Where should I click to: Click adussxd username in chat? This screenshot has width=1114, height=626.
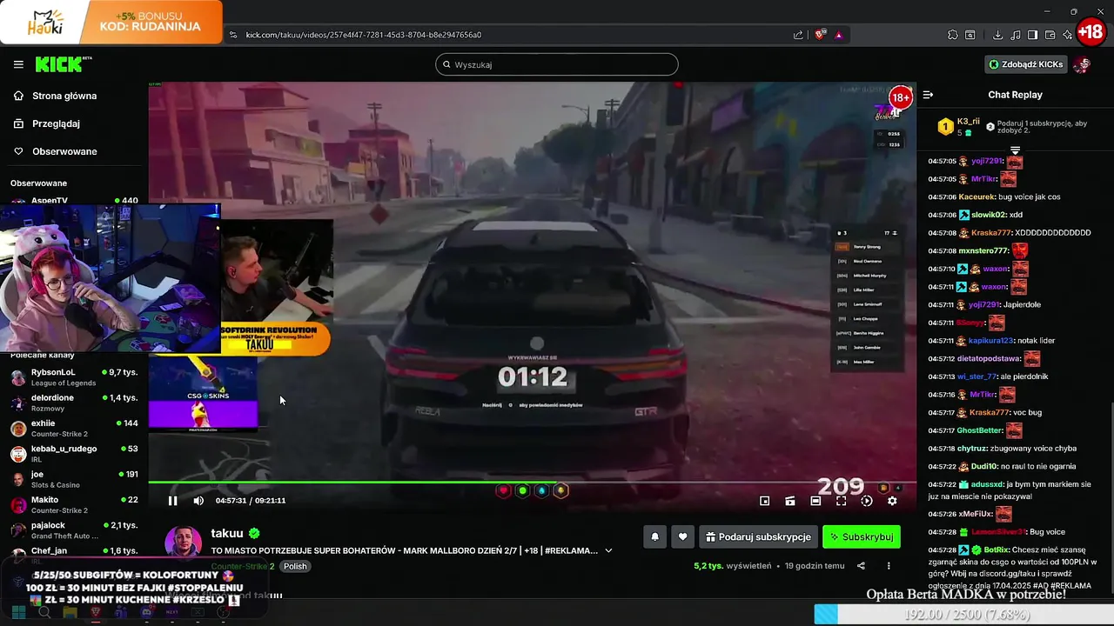[x=988, y=484]
